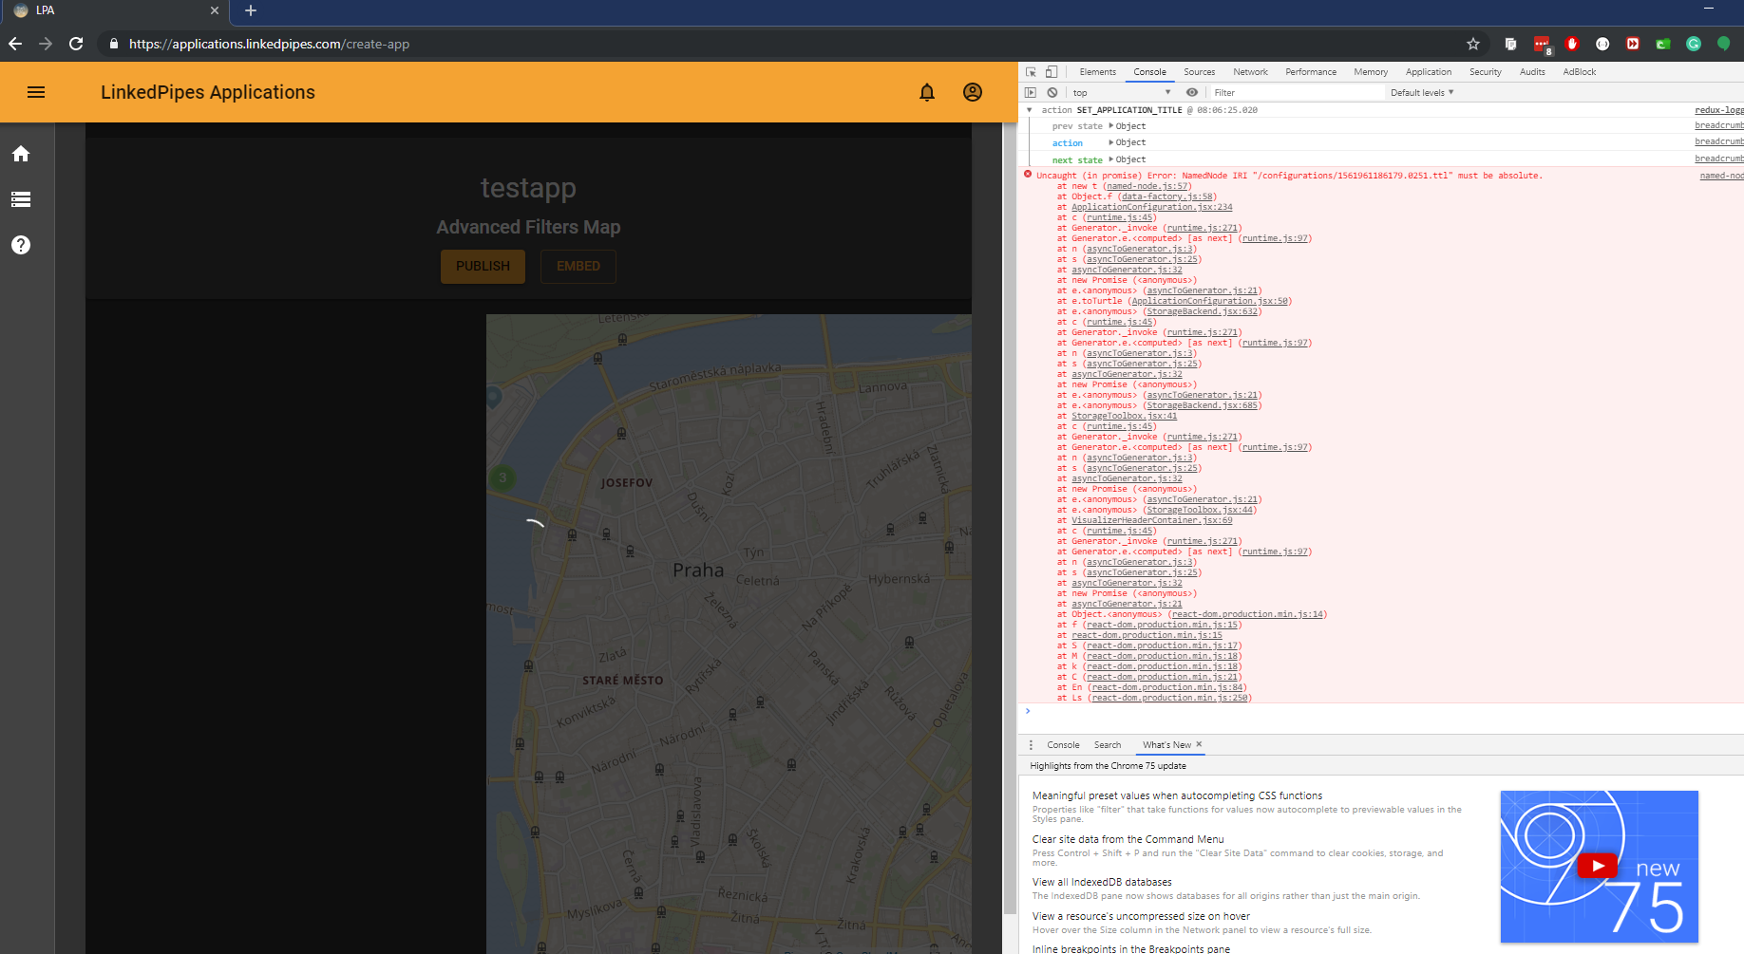Open notifications bell in LinkedPipes header
1744x954 pixels.
point(927,92)
